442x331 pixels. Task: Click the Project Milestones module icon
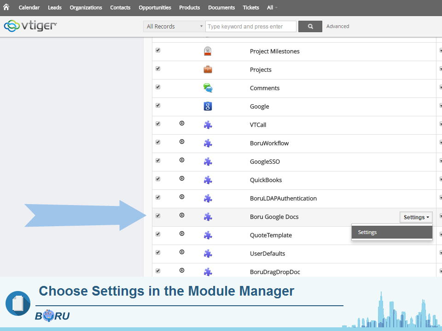pos(208,51)
